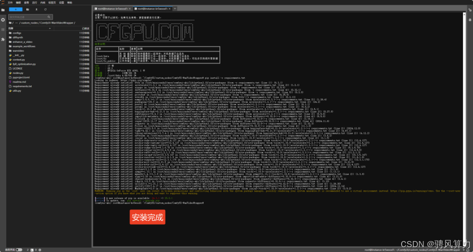Open the 帮助 (Help) menu
The image size is (473, 252).
point(70,3)
